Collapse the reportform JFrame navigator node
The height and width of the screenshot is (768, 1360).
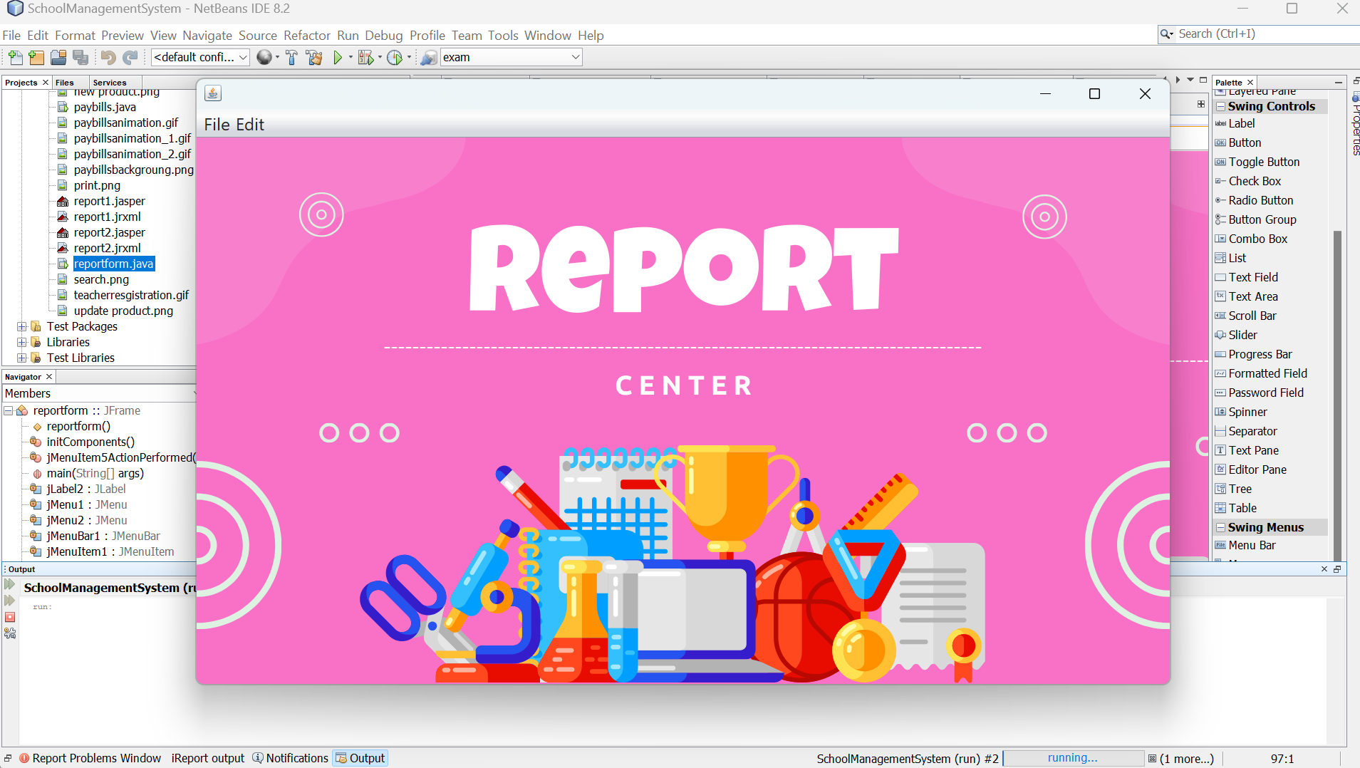9,411
